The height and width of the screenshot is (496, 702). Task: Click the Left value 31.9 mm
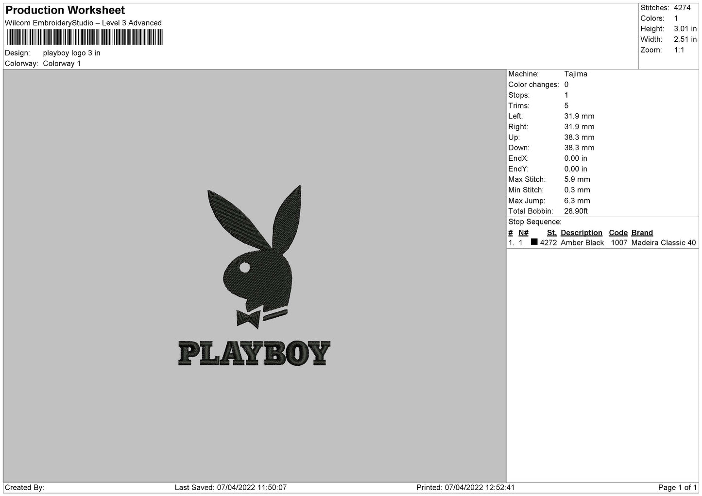(x=580, y=116)
